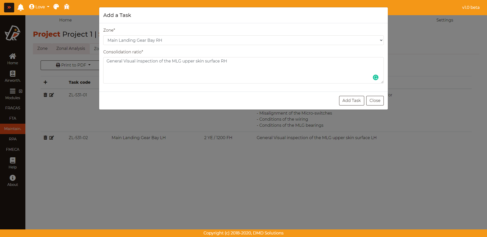This screenshot has width=487, height=237.
Task: Open the Help book icon
Action: 13,160
